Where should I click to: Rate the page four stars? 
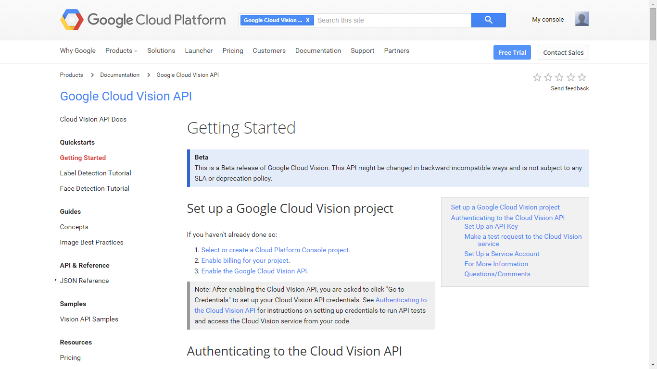pyautogui.click(x=571, y=77)
